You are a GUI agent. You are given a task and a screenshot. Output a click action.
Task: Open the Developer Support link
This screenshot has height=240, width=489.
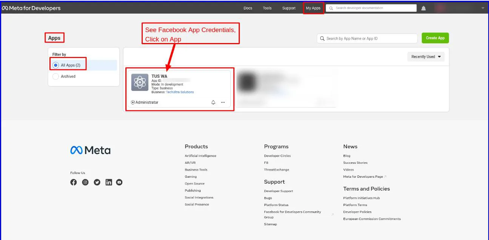(278, 191)
